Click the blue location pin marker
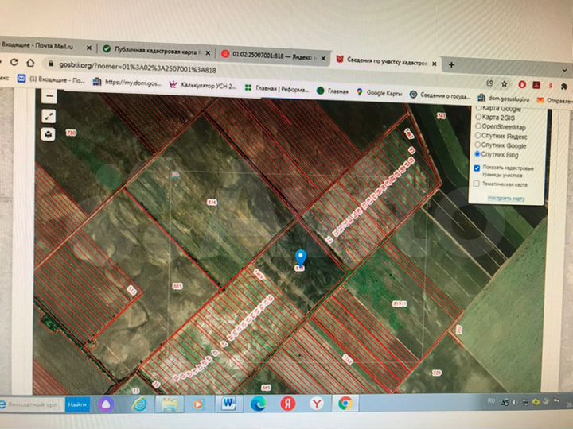Screen dimensions: 573x429 point(300,257)
